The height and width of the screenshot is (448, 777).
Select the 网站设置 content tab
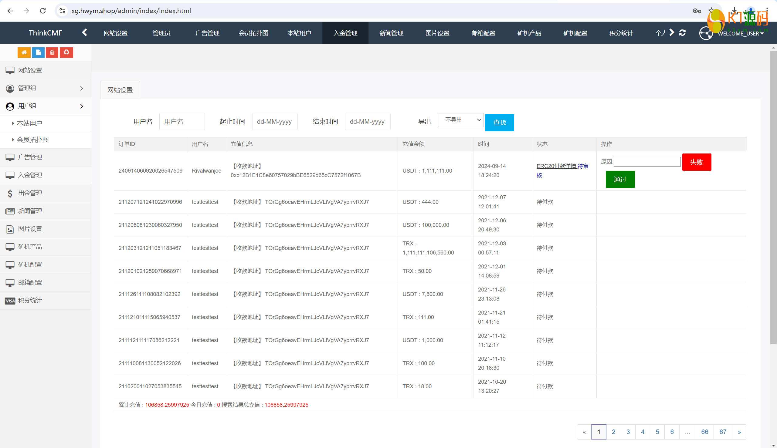pos(120,90)
